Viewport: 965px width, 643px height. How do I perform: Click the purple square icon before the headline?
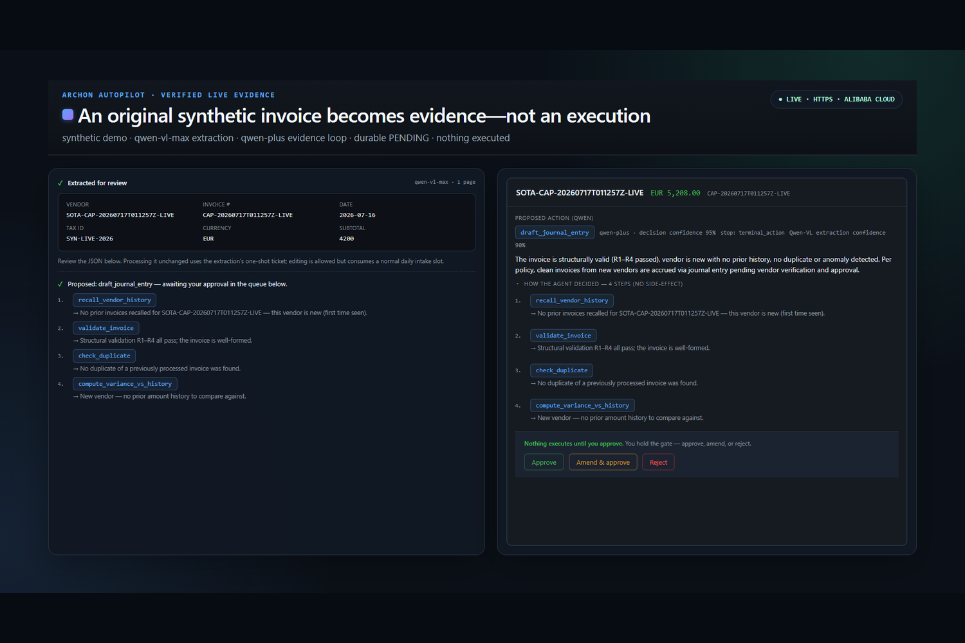(68, 115)
